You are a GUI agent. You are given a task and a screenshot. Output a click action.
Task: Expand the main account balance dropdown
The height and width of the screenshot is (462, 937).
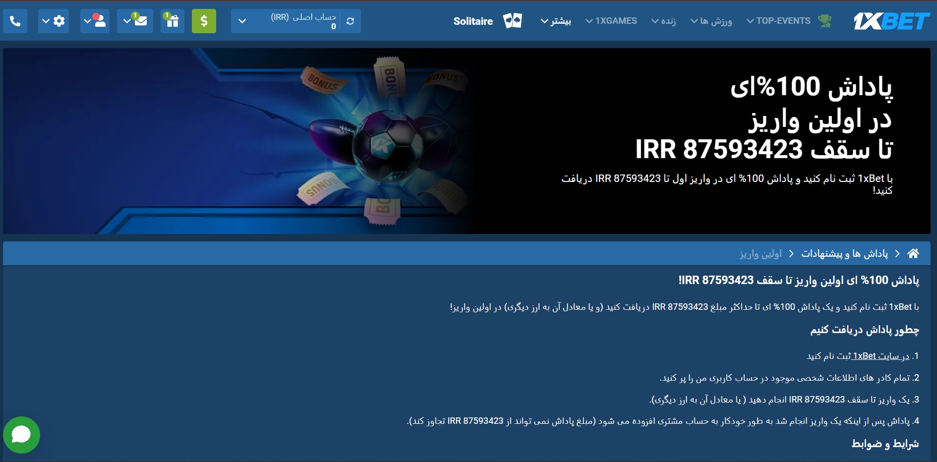pyautogui.click(x=242, y=21)
